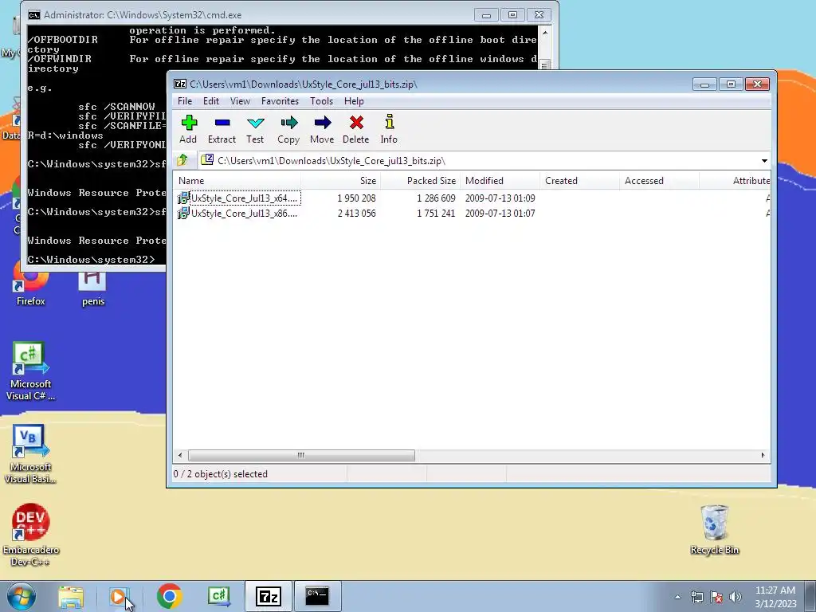Open the Help menu

(x=354, y=101)
